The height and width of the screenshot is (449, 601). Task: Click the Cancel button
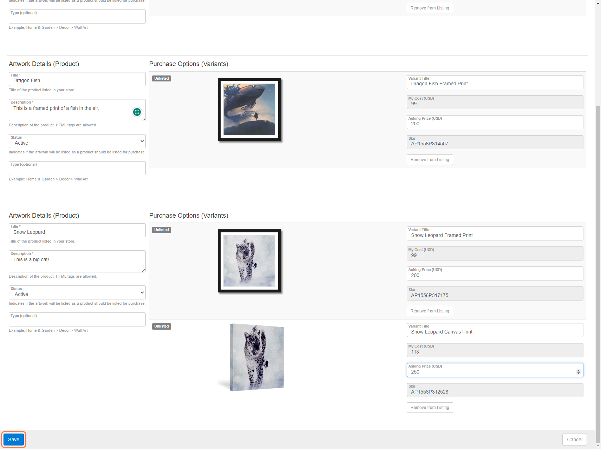[574, 440]
